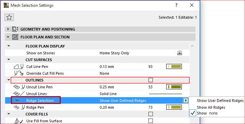This screenshot has width=245, height=124.
Task: Choose Show User Defined Ridges from popup
Action: pyautogui.click(x=220, y=101)
